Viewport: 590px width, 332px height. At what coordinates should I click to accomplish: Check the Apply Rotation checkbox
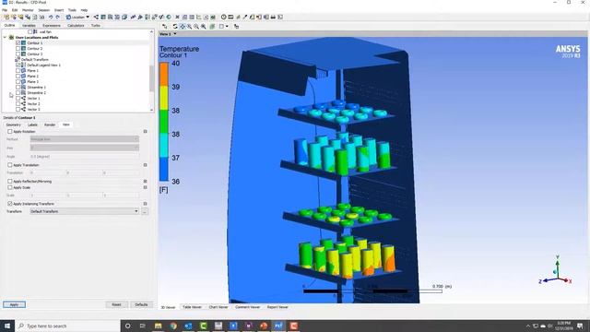coord(10,131)
